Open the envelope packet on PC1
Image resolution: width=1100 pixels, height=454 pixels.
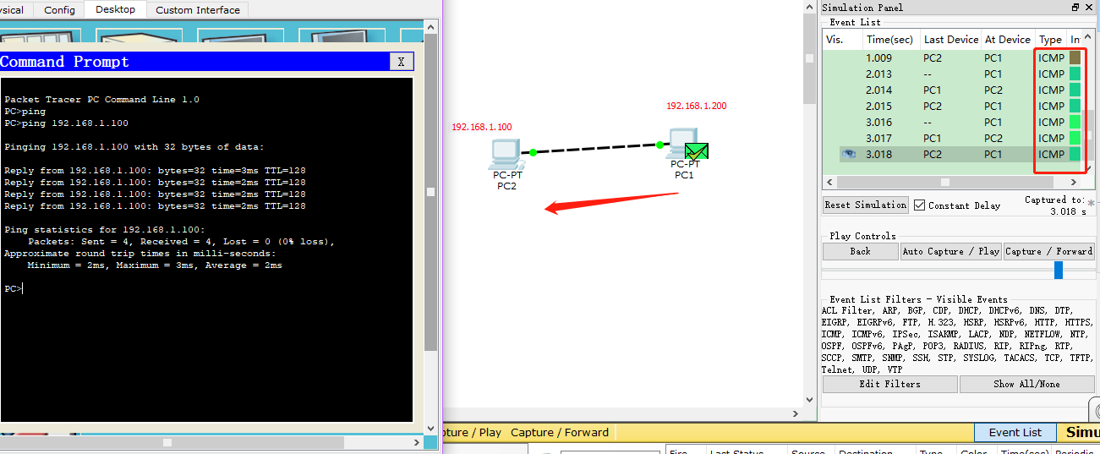point(697,151)
